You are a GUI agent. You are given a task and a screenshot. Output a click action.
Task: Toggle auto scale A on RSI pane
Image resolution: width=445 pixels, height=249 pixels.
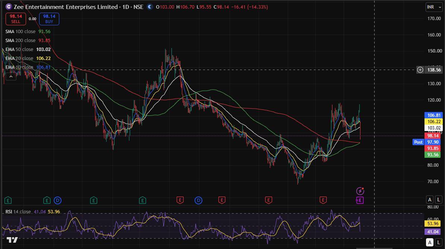430,242
